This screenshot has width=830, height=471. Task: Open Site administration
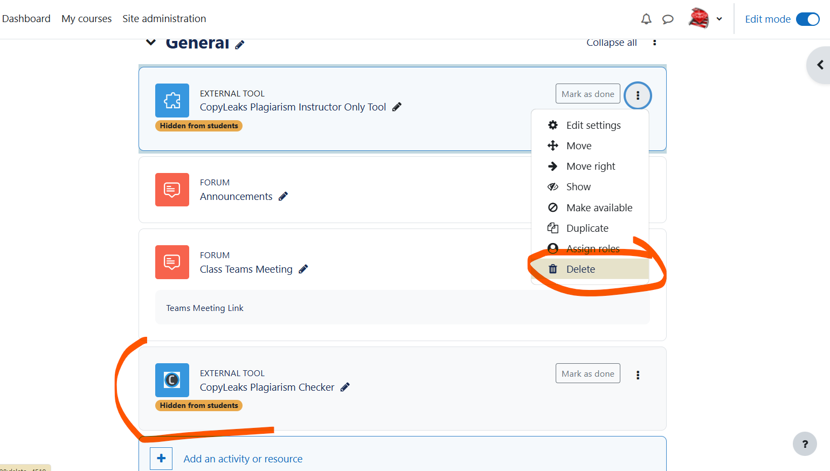[x=164, y=19]
